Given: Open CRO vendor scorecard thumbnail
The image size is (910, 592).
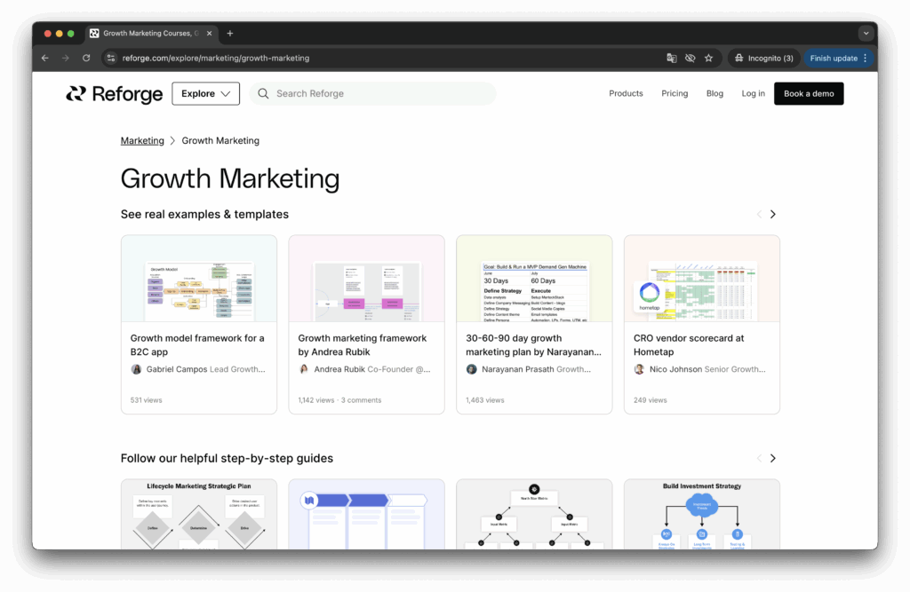Looking at the screenshot, I should [x=702, y=279].
